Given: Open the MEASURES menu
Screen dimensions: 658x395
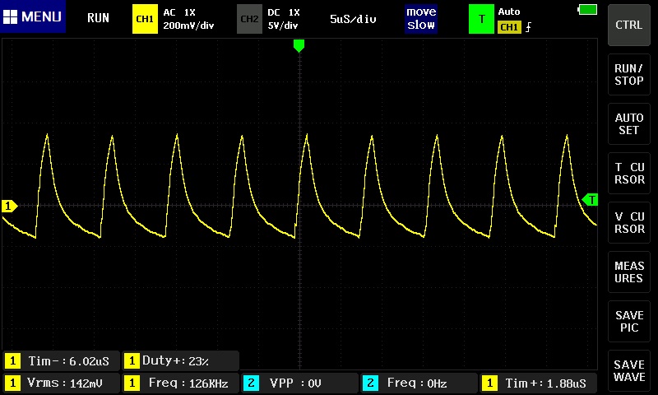Looking at the screenshot, I should pos(628,272).
